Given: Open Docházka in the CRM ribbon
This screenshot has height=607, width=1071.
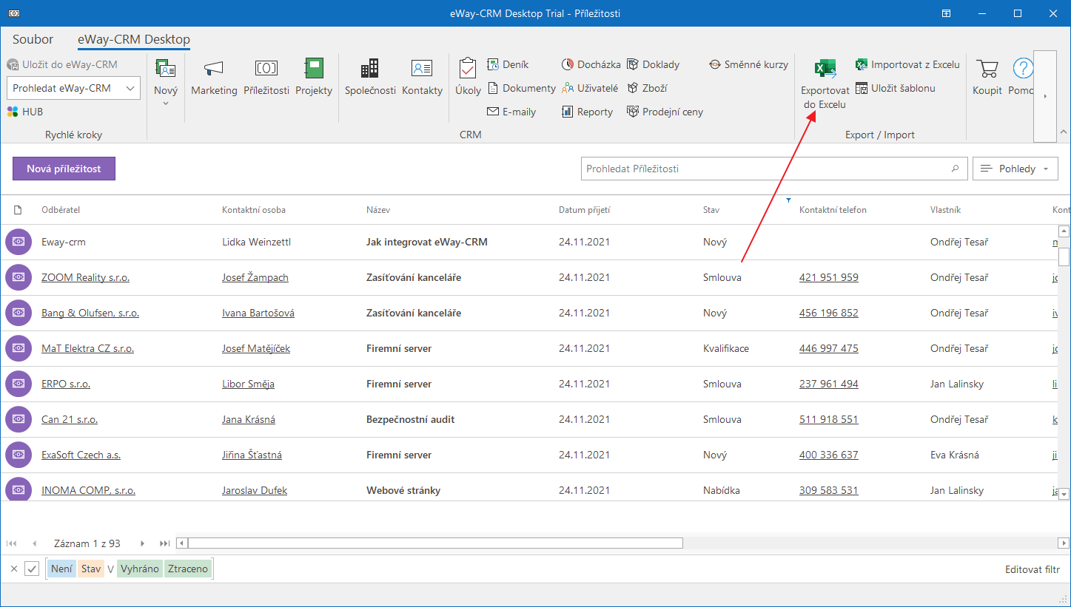Looking at the screenshot, I should coord(591,64).
